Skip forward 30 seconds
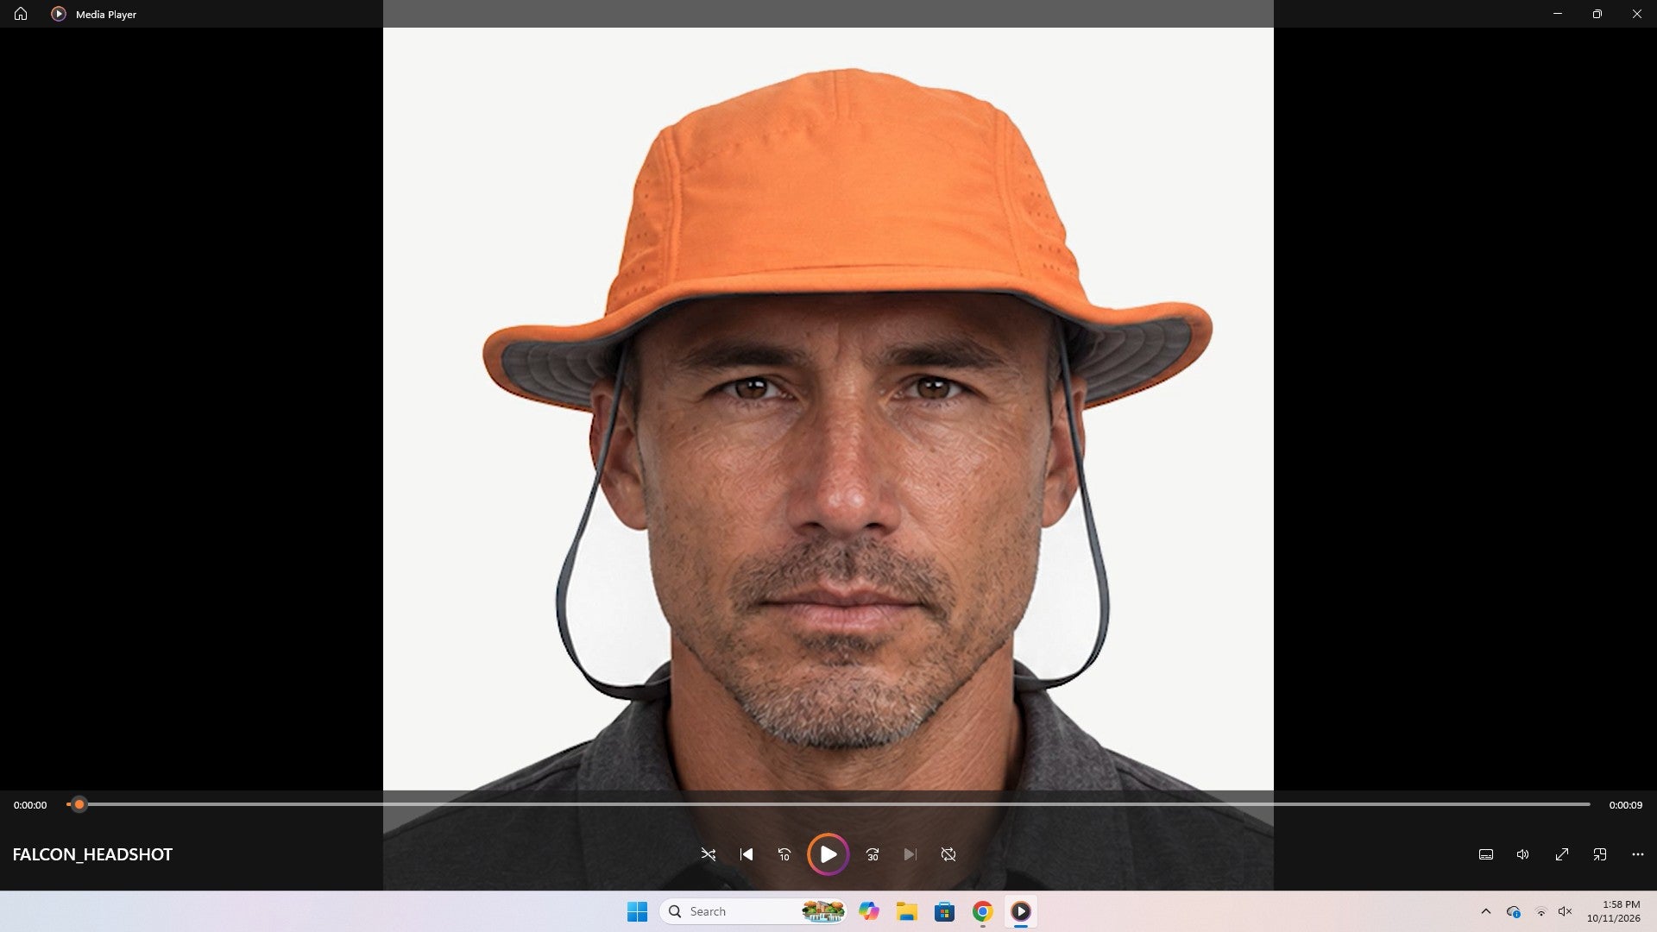 pos(873,854)
